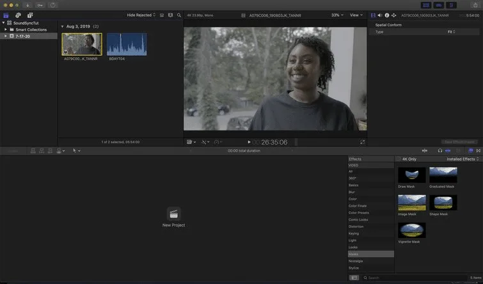Viewport: 483px width, 284px height.
Task: Open the Keyword Editor key icon
Action: [40, 5]
